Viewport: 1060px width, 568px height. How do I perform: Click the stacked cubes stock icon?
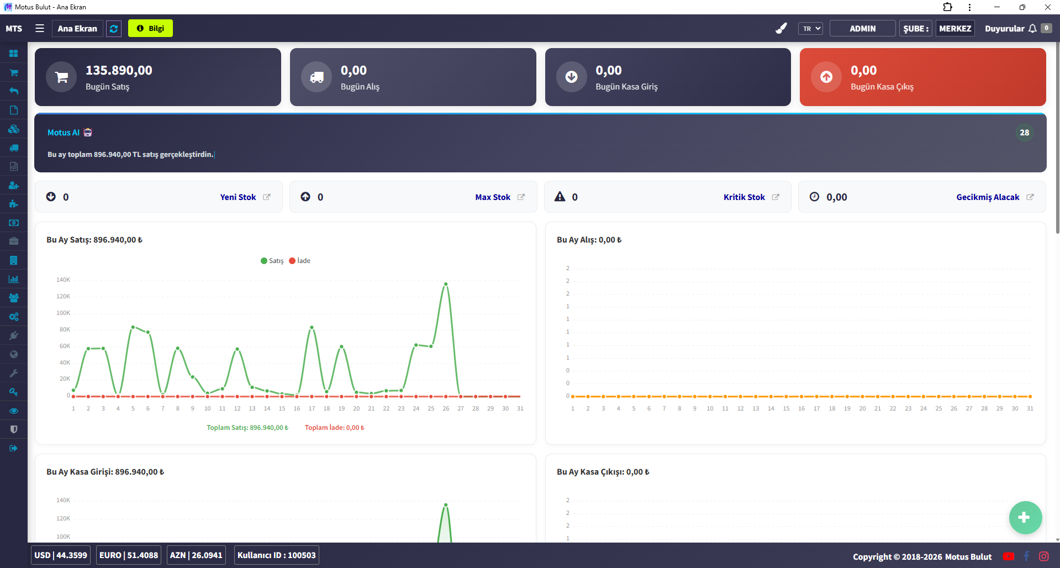(14, 129)
